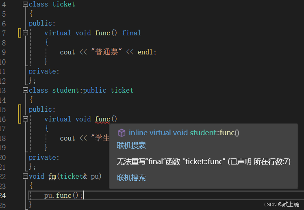304x210 pixels.
Task: Collapse the class student code block
Action: coord(25,90)
